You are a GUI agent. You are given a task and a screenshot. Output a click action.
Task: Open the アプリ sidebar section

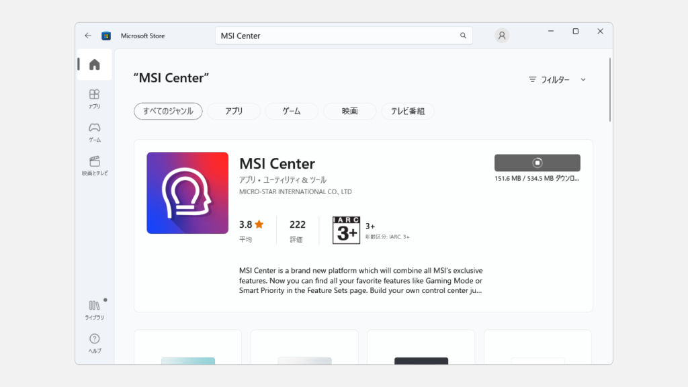(94, 99)
